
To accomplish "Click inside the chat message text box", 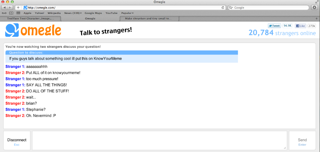I will coord(159,141).
